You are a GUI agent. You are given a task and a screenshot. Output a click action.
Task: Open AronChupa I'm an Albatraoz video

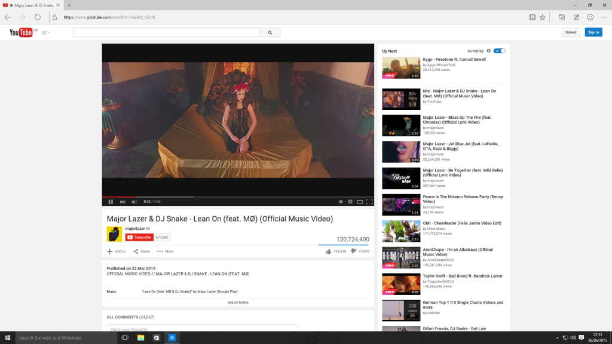pyautogui.click(x=458, y=252)
